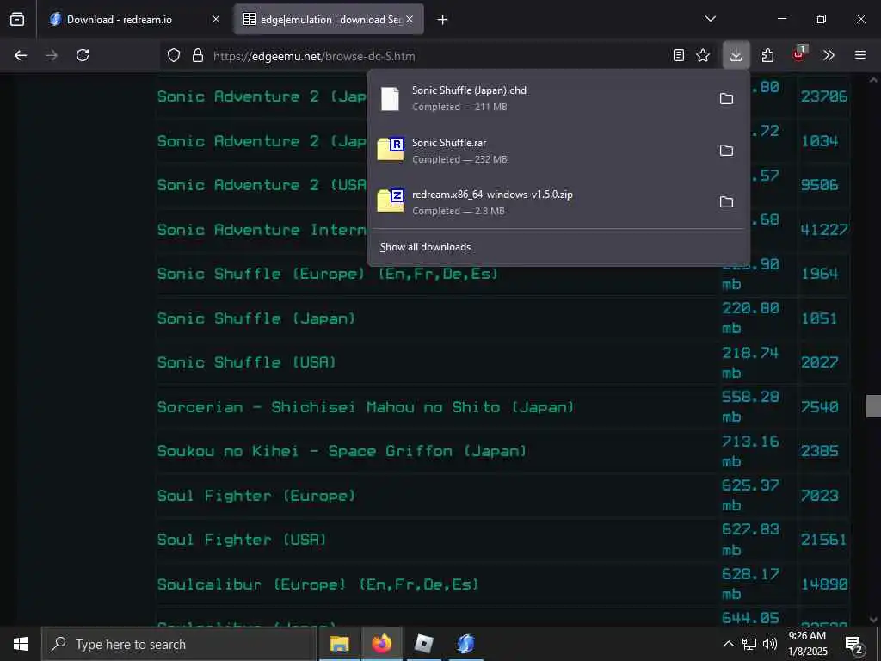Open the notification center
Screen dimensions: 881x661
point(854,645)
